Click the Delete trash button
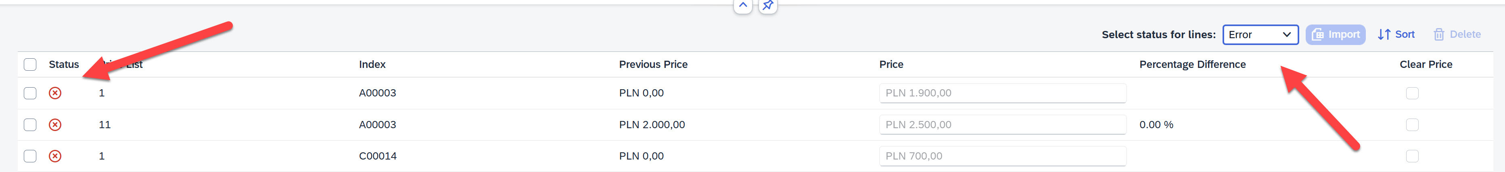The height and width of the screenshot is (172, 1505). (1457, 35)
